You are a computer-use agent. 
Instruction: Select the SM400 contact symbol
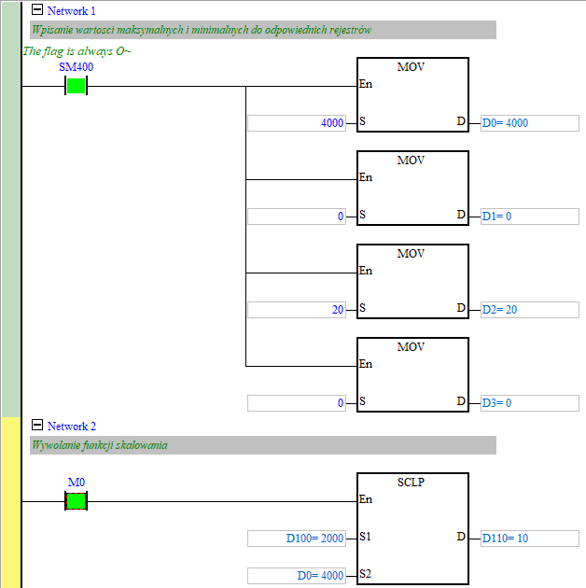pyautogui.click(x=76, y=86)
